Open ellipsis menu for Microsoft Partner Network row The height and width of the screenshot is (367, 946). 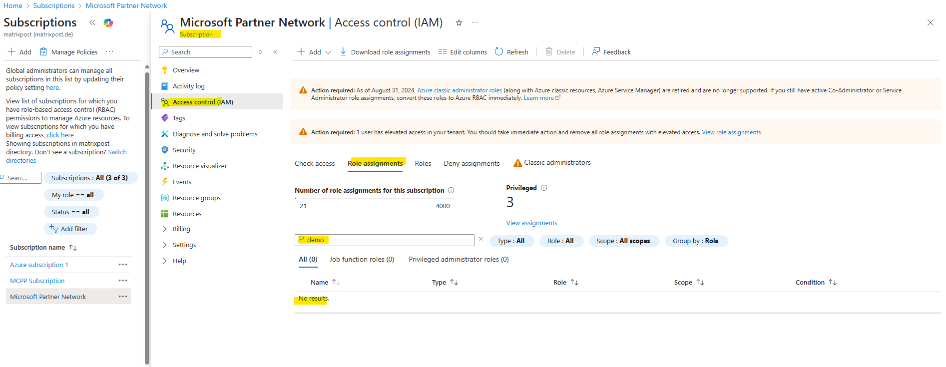point(123,297)
